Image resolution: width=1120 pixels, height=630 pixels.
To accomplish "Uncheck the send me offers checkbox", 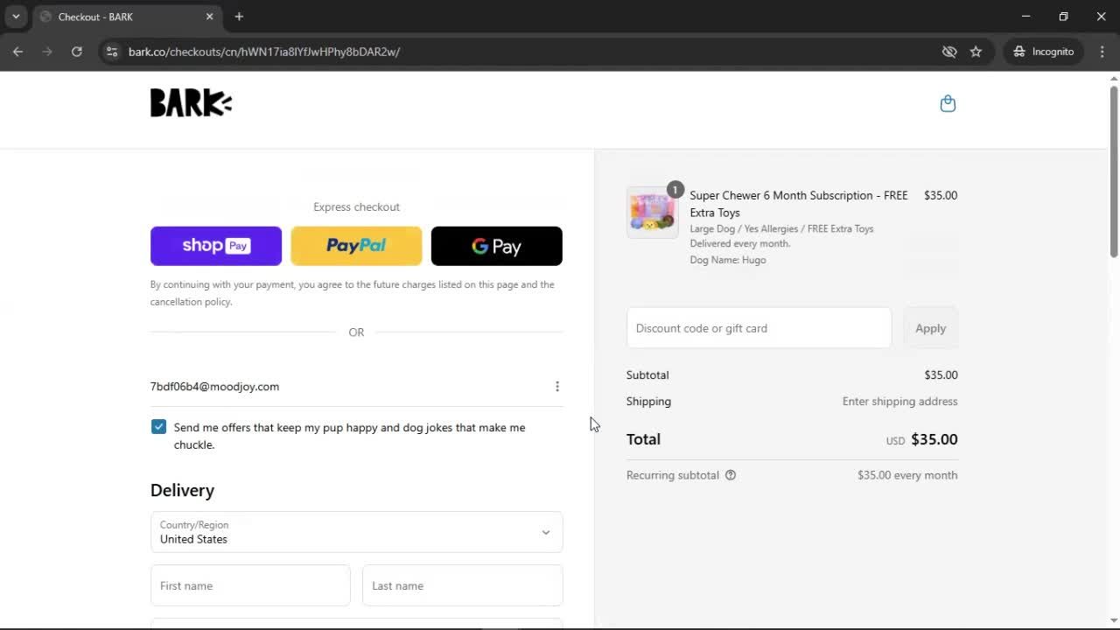I will pyautogui.click(x=158, y=427).
